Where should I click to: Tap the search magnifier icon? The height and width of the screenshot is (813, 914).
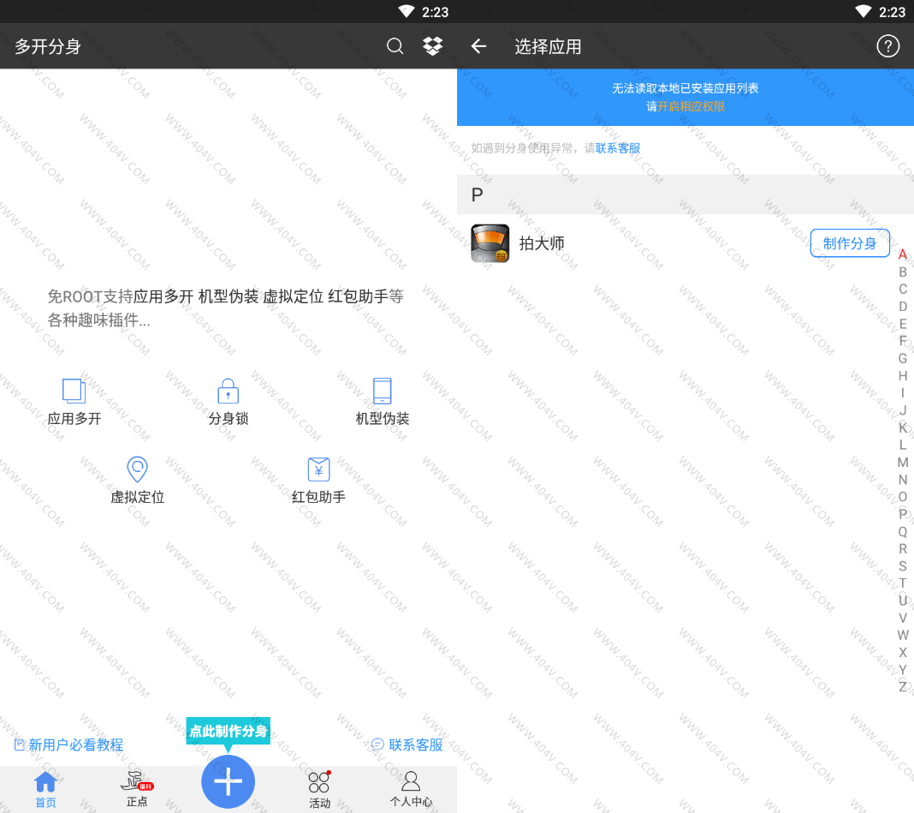[x=395, y=46]
